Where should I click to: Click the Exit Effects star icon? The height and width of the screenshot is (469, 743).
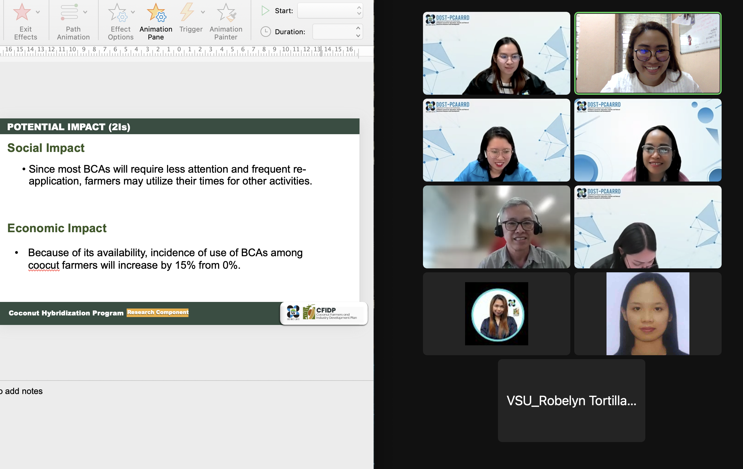22,12
